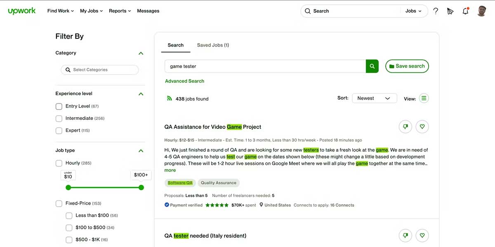This screenshot has width=495, height=247.
Task: Check the Entry Level filter checkbox
Action: point(59,106)
